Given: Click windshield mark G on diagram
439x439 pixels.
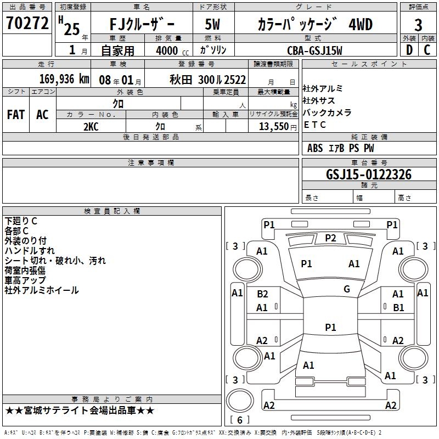Looking at the screenshot, I should pyautogui.click(x=347, y=289).
